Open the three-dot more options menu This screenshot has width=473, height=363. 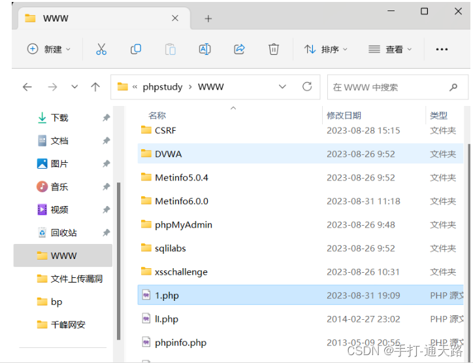pos(442,49)
